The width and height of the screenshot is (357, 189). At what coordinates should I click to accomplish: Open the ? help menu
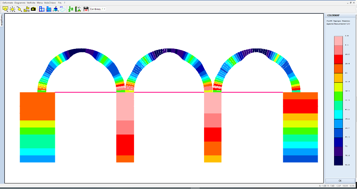click(65, 3)
